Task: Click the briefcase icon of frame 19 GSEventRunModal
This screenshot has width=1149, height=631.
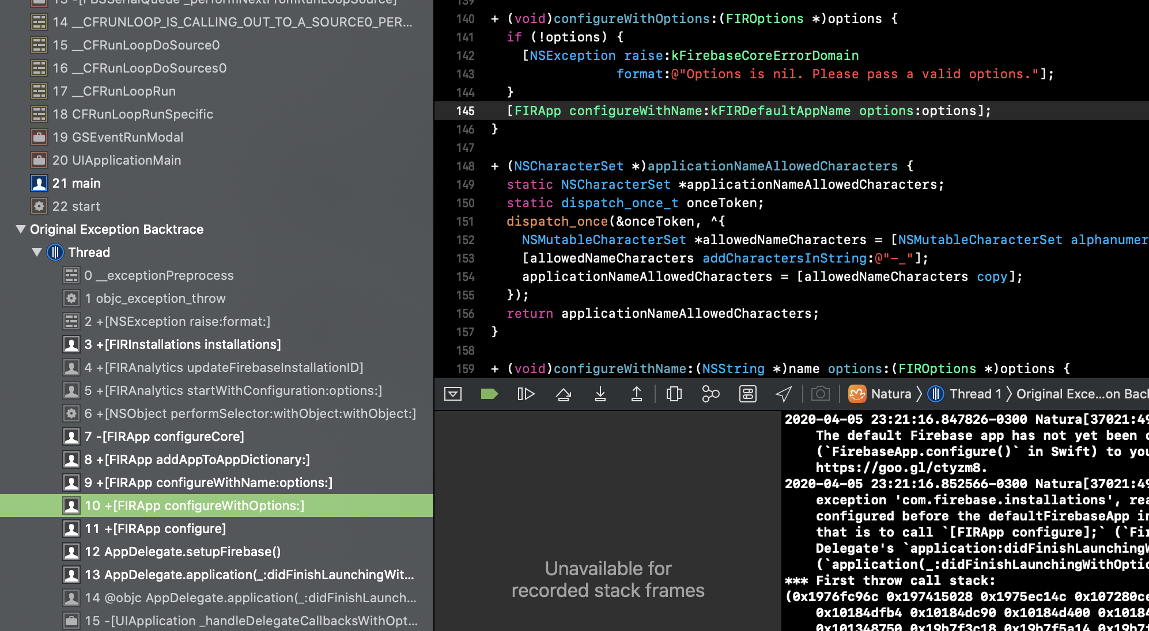Action: pos(39,137)
